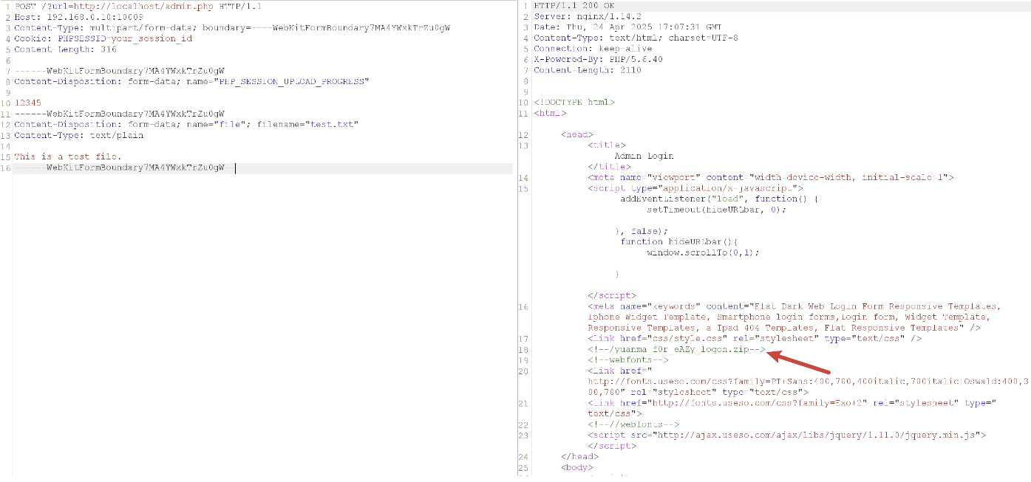
Task: Click the opening '<body>' tag in the response
Action: [x=577, y=467]
